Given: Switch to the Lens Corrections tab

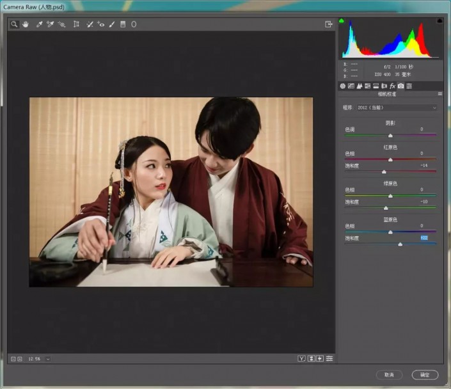Looking at the screenshot, I should pos(384,86).
